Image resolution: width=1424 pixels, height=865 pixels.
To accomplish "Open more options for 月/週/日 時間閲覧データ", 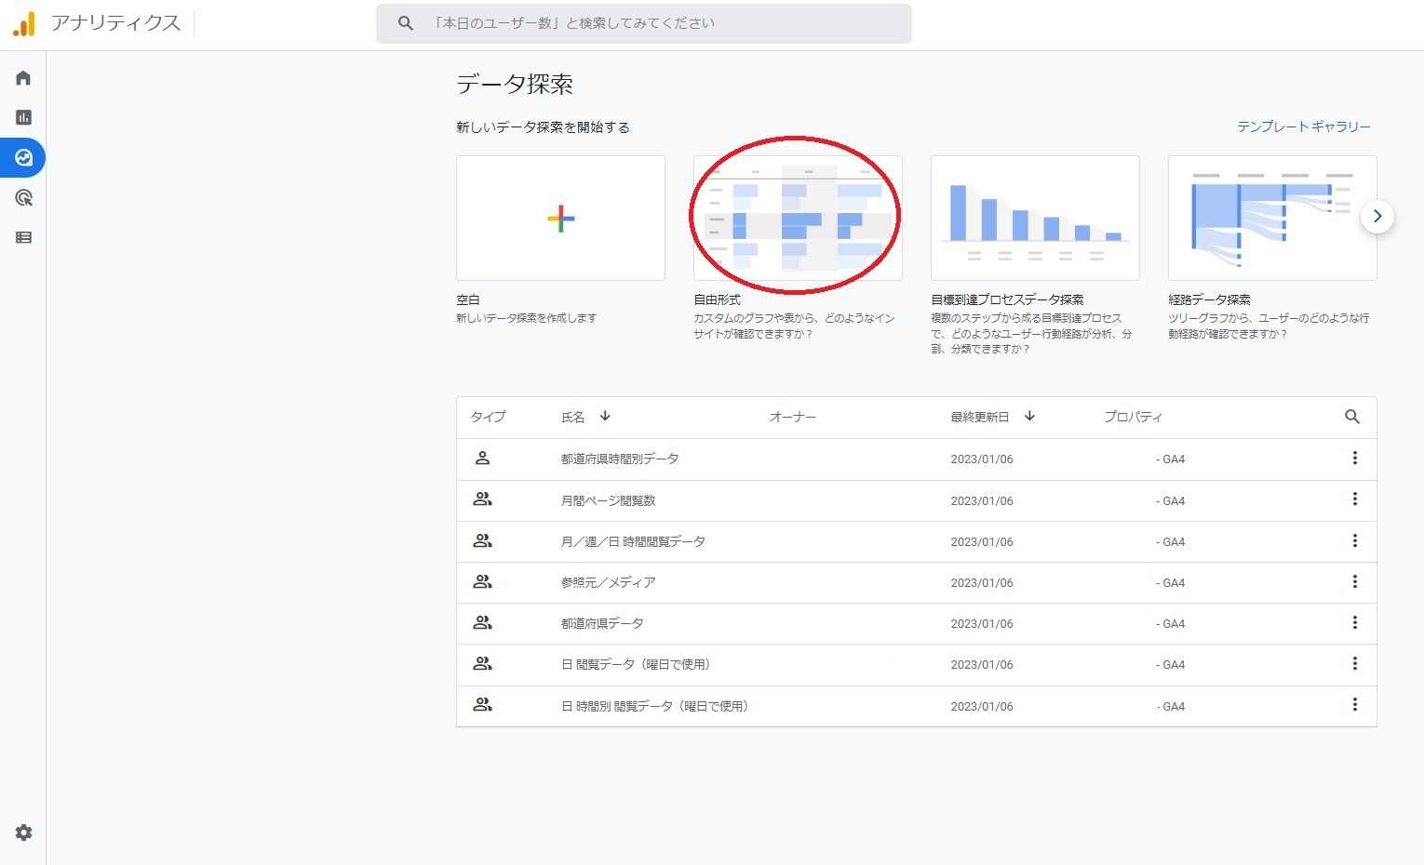I will 1354,541.
